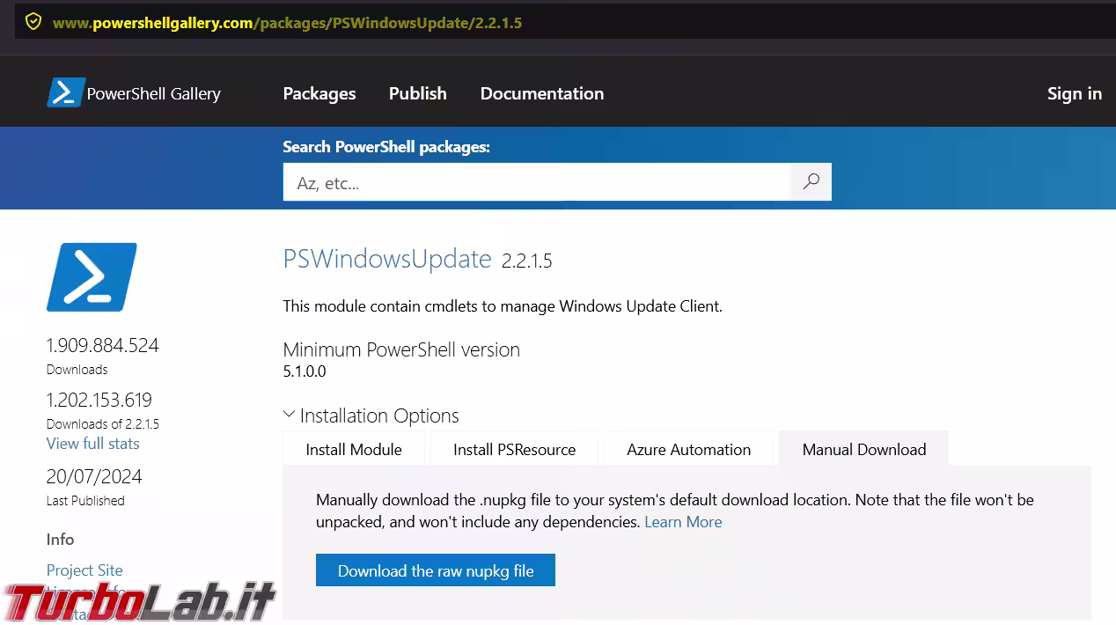Click the PSWindowsUpdate package icon
This screenshot has height=625, width=1116.
92,276
